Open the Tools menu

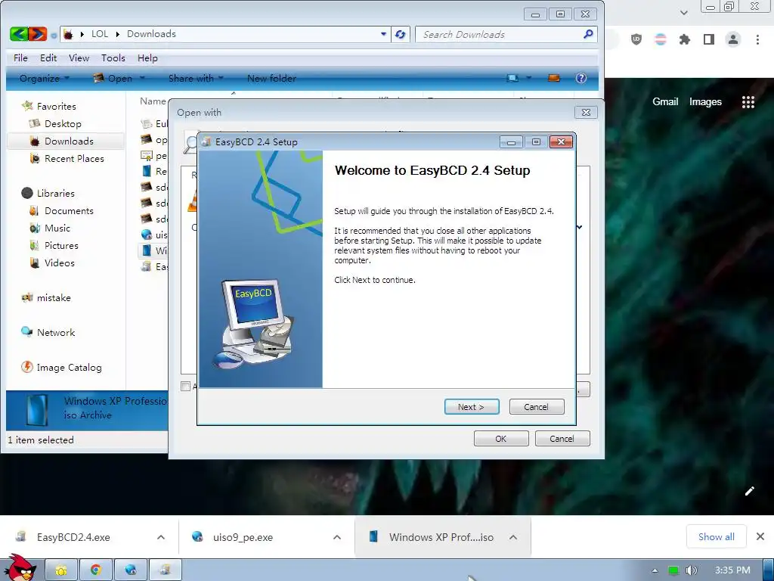(x=113, y=57)
